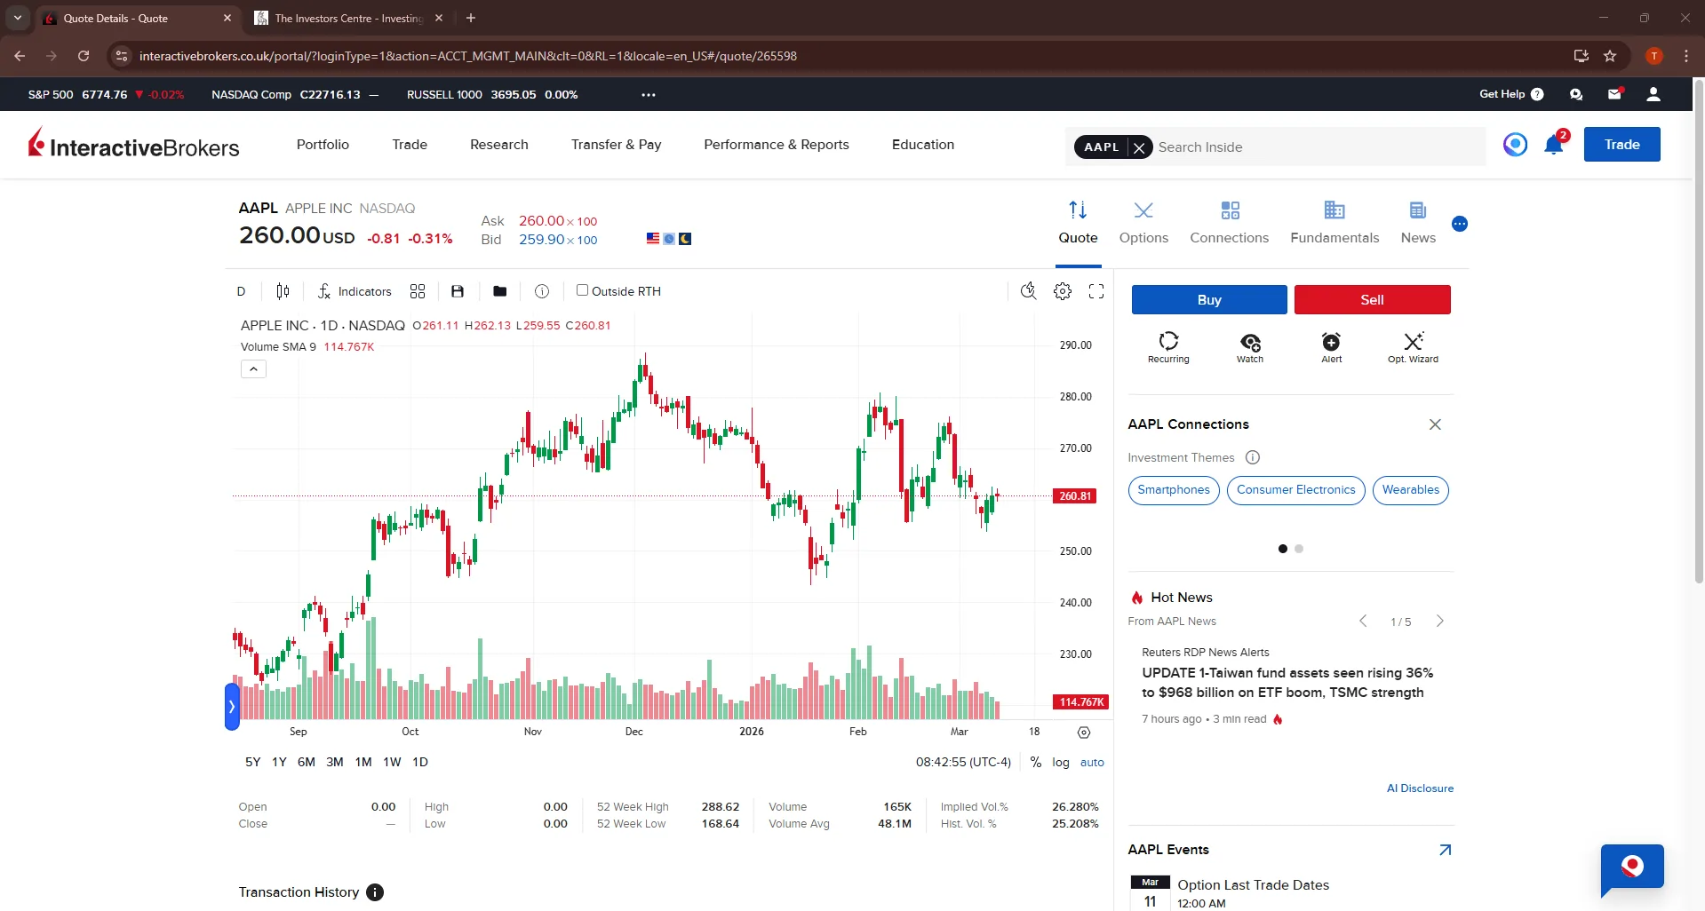
Task: Select the second Connections page dot
Action: (1299, 549)
